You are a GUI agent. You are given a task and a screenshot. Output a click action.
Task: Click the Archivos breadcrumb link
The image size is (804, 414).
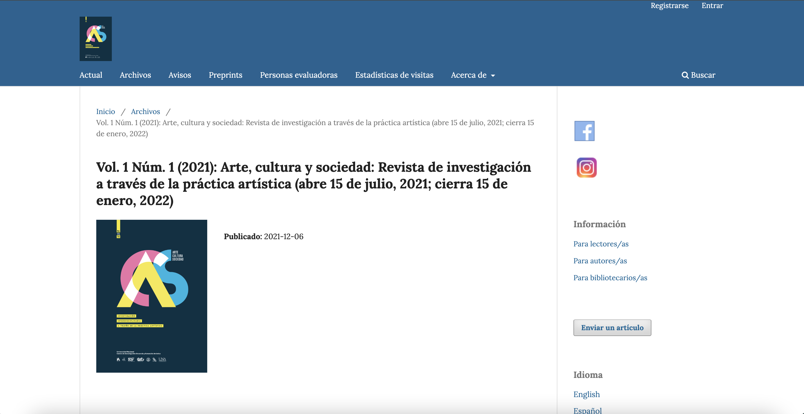(145, 112)
